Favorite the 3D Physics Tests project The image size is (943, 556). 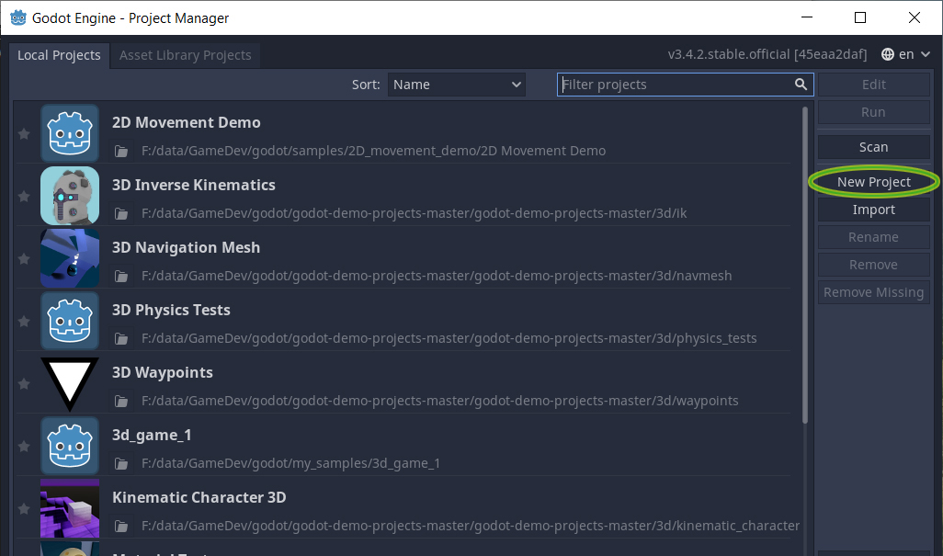pos(24,321)
